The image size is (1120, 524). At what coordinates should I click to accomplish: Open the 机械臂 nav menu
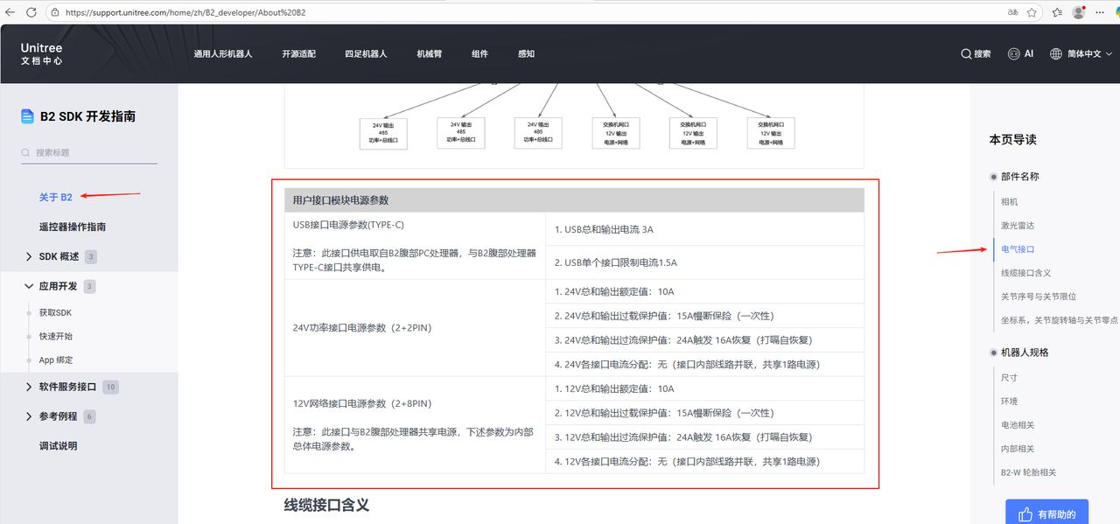point(430,54)
